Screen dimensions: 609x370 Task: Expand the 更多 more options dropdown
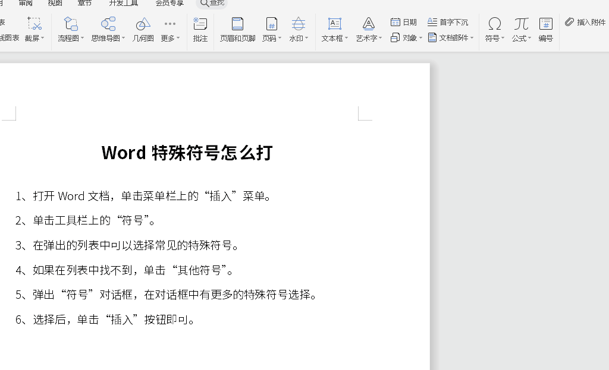170,38
